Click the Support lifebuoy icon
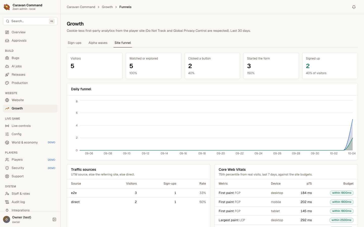Image resolution: width=364 pixels, height=227 pixels. pos(7,176)
